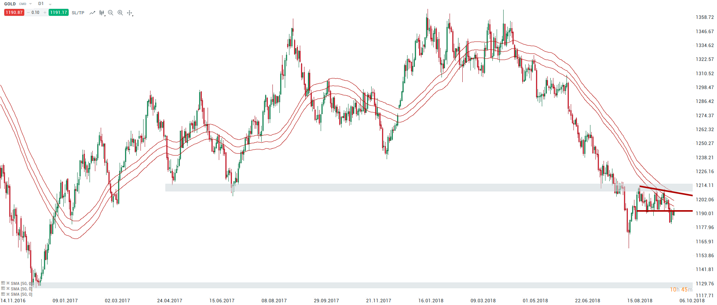Open settings of the bottom SMA indicator
Screen dimensions: 717x305
pyautogui.click(x=3, y=294)
